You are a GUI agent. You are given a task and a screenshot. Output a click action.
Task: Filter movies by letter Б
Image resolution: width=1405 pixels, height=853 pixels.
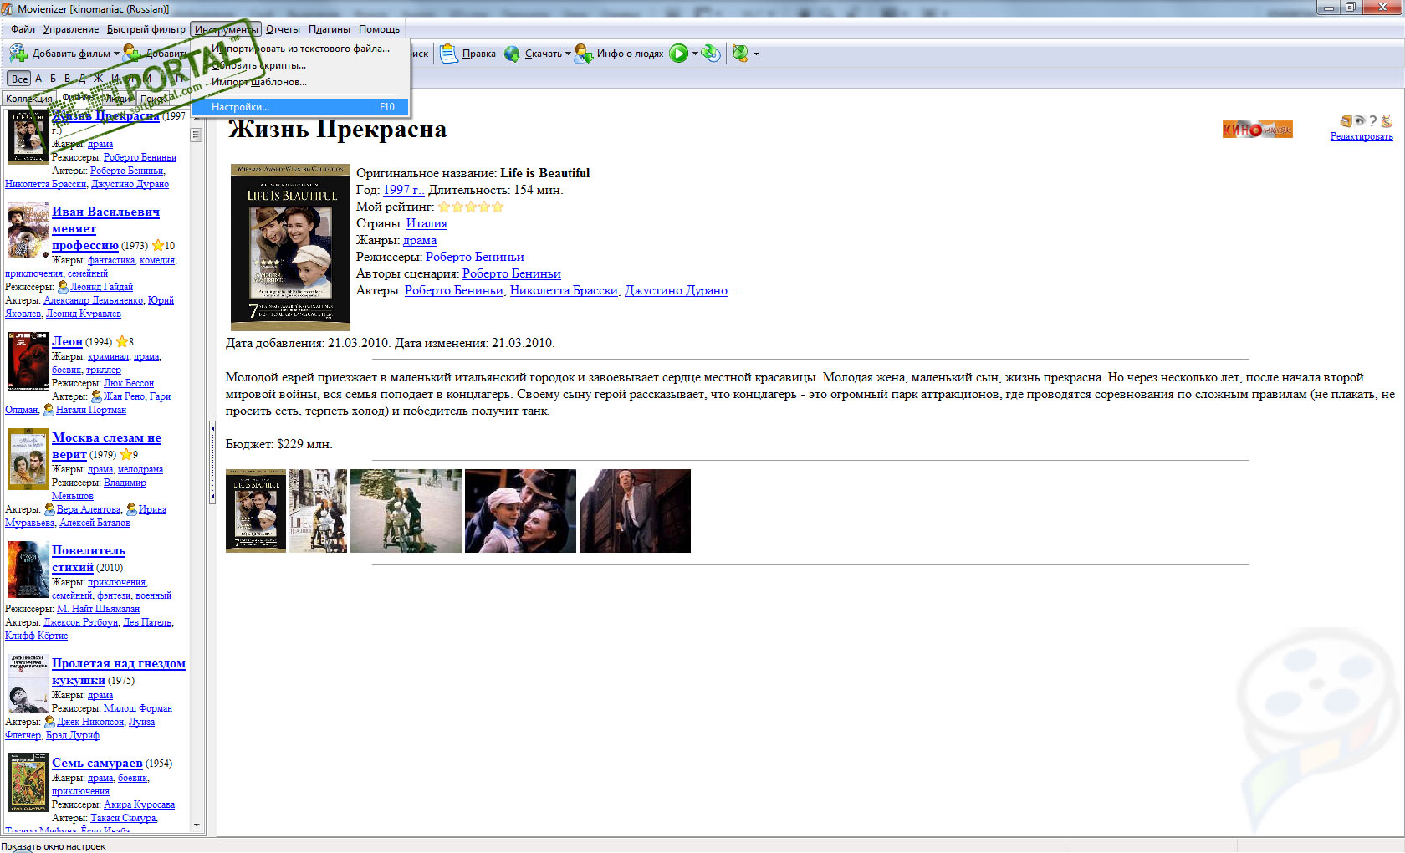(x=54, y=79)
